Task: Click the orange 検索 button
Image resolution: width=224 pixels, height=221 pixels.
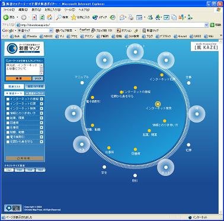Action: pos(18,79)
